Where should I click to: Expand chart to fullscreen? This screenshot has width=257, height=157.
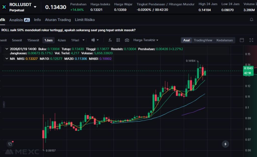coord(251,40)
